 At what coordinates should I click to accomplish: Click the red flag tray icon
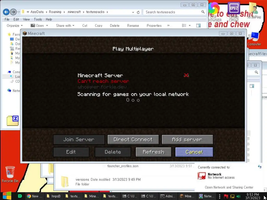coord(226,196)
